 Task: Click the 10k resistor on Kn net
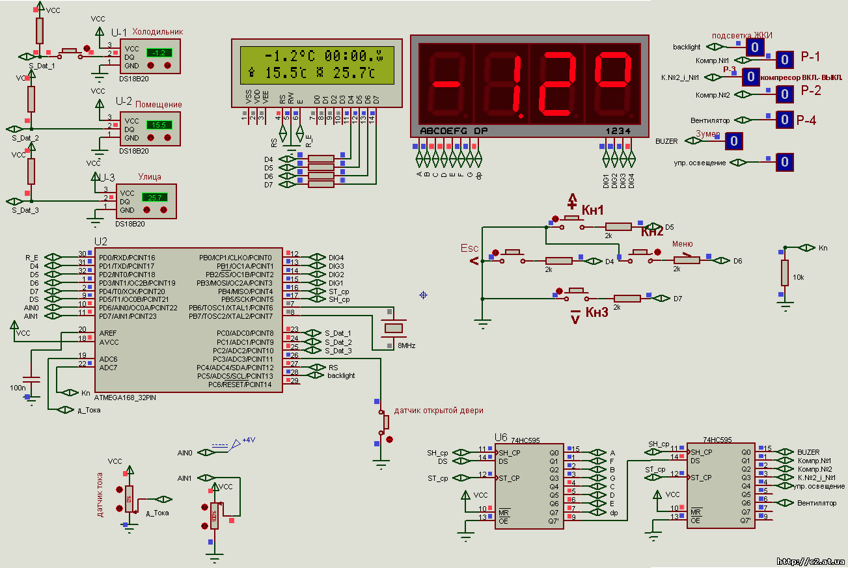point(785,273)
